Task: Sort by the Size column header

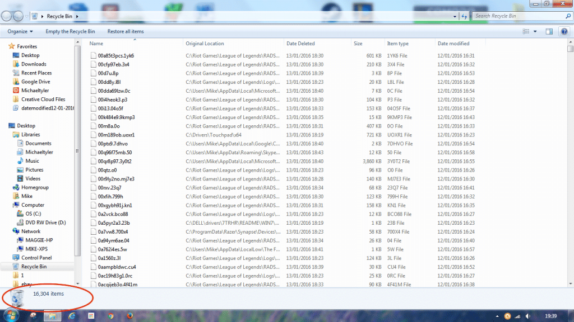Action: pos(358,44)
